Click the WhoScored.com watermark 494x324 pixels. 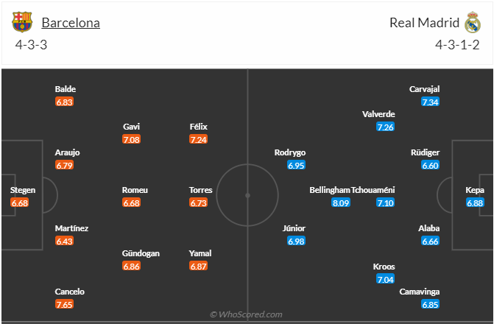pyautogui.click(x=247, y=314)
